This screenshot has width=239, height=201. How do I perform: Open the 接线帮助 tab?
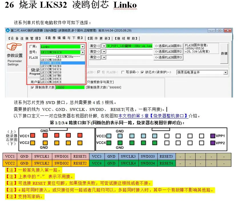click(x=126, y=38)
